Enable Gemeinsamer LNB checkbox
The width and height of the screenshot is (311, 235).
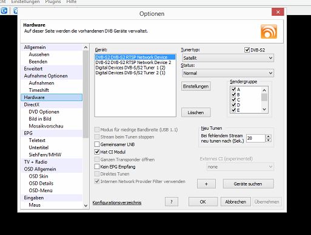(x=97, y=144)
